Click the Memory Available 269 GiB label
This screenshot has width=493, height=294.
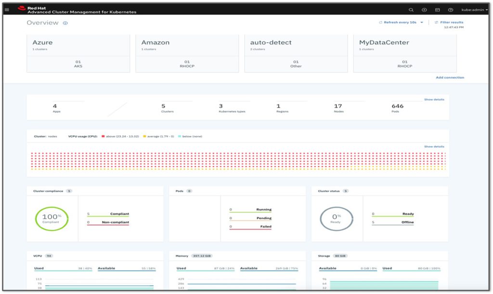pyautogui.click(x=269, y=268)
